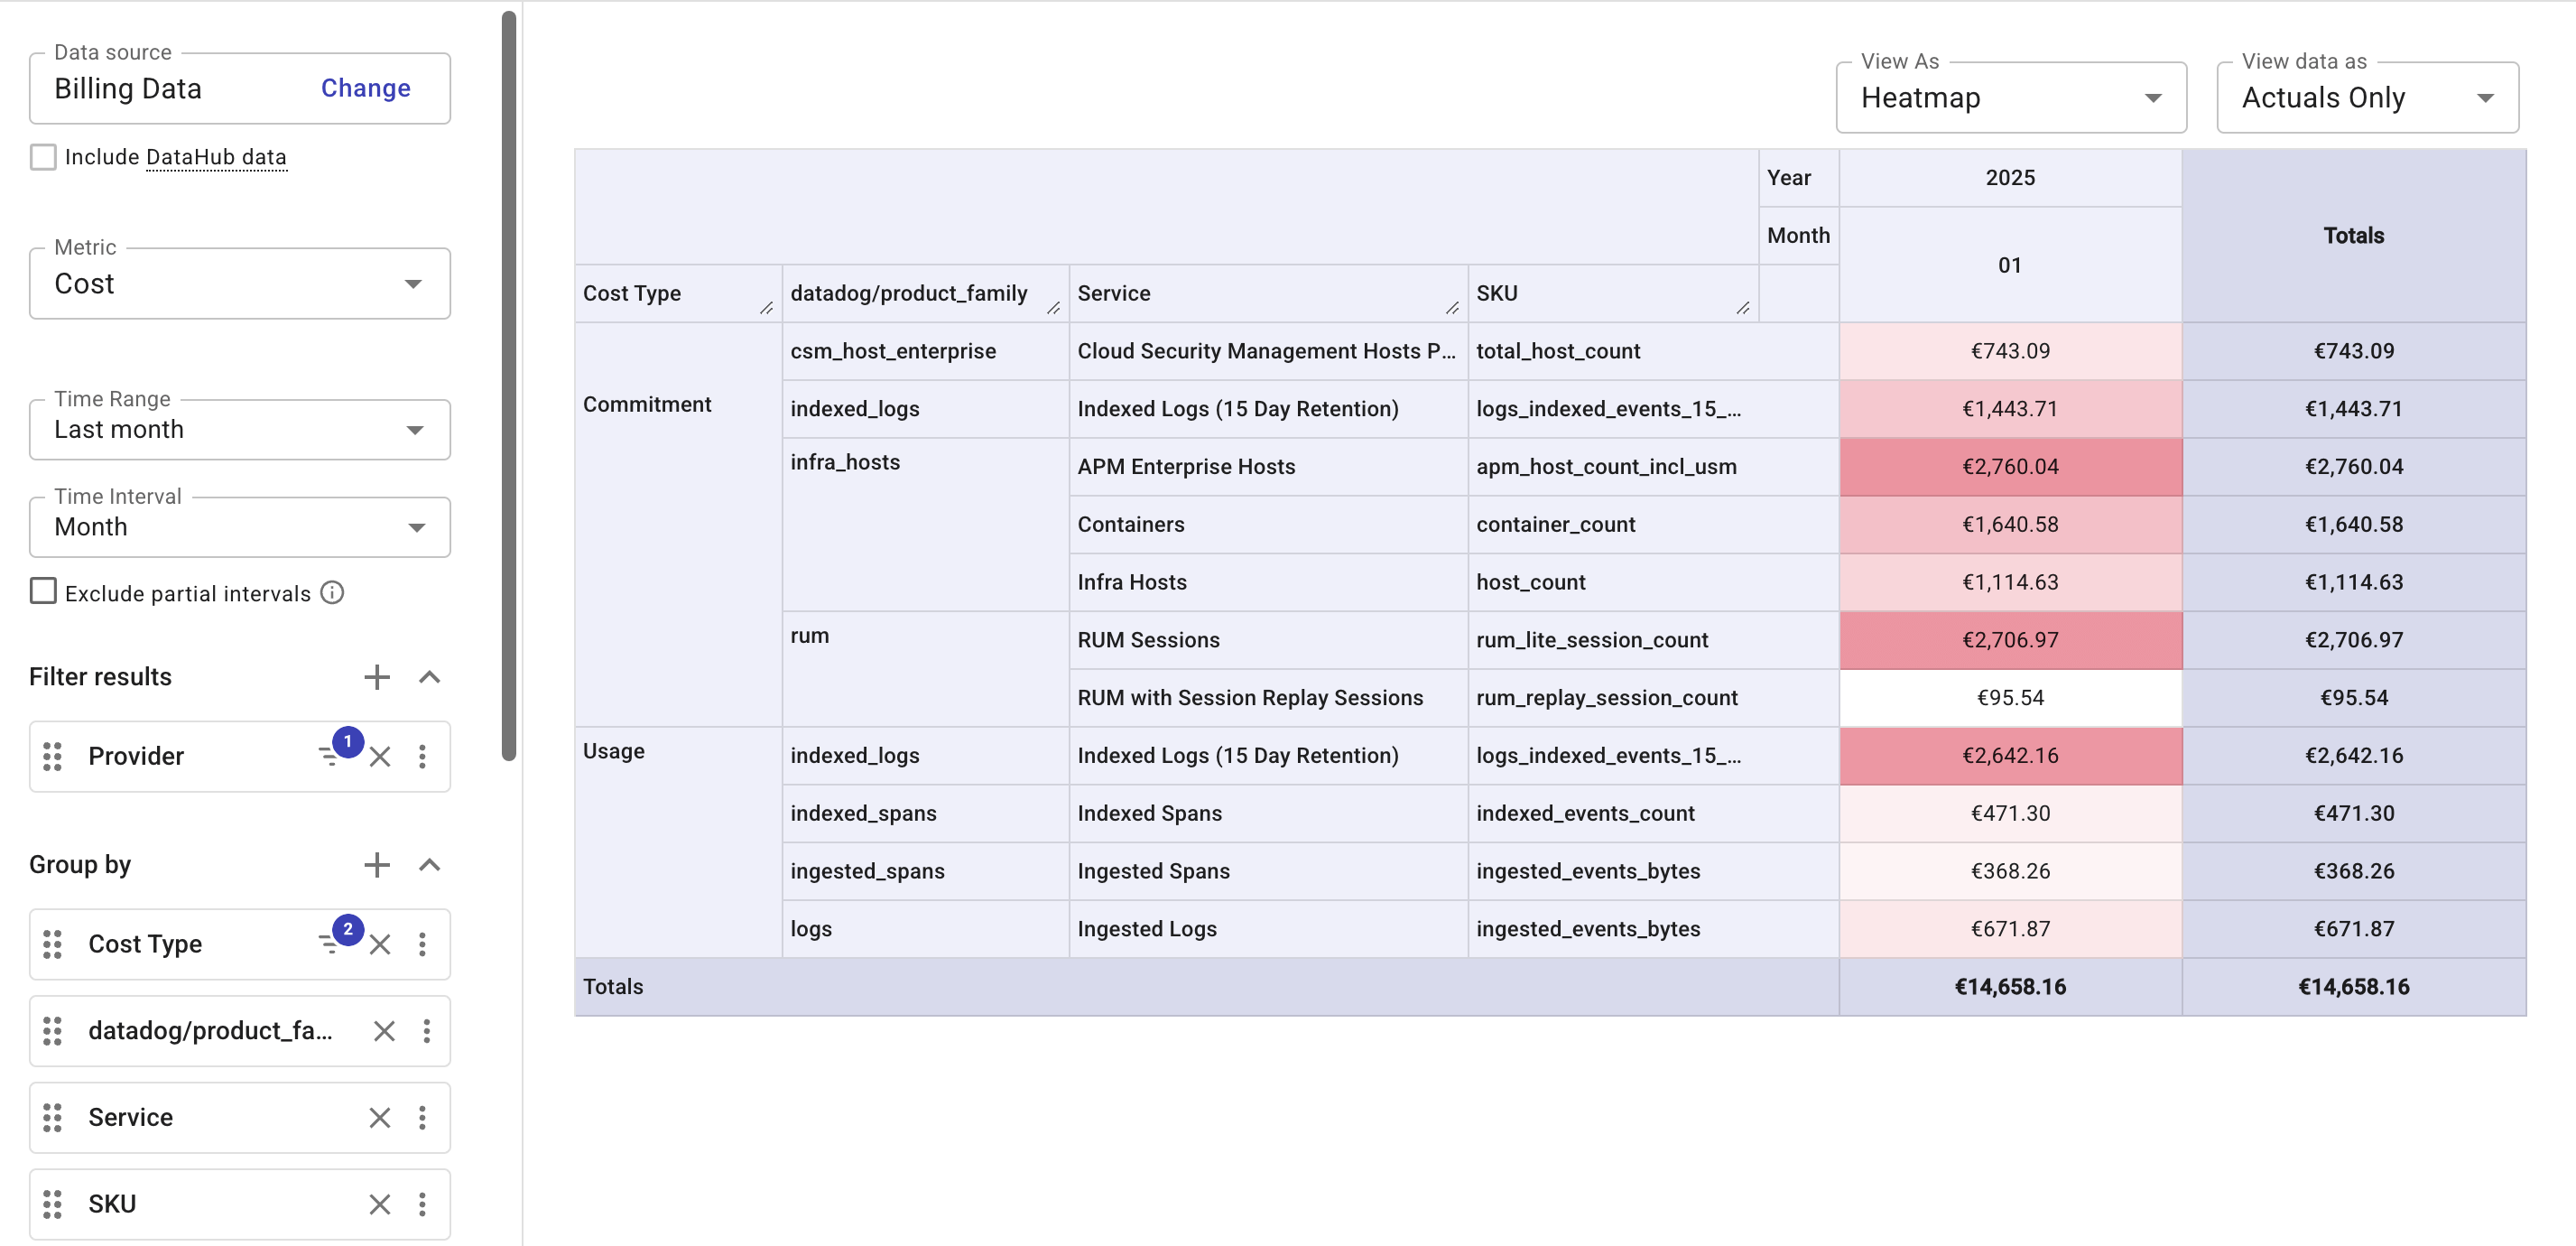This screenshot has width=2576, height=1246.
Task: Check Exclude partial intervals
Action: (42, 591)
